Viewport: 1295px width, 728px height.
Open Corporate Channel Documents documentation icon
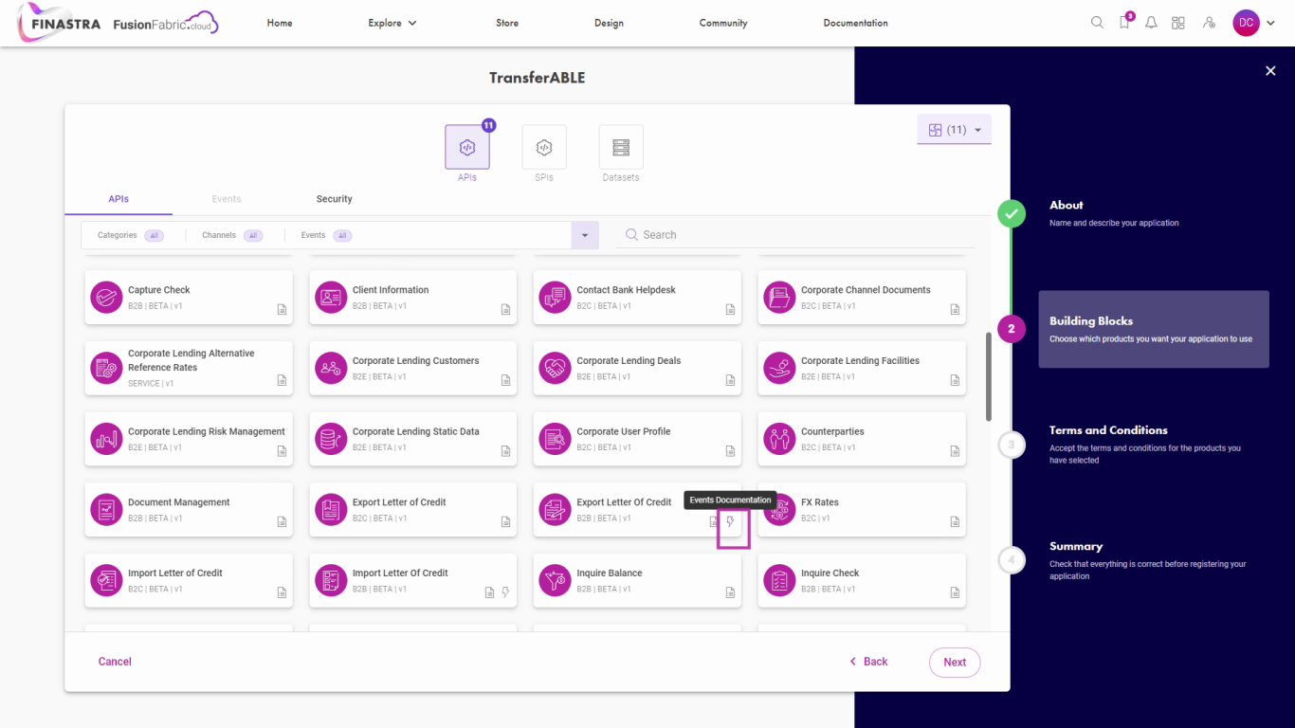tap(955, 310)
